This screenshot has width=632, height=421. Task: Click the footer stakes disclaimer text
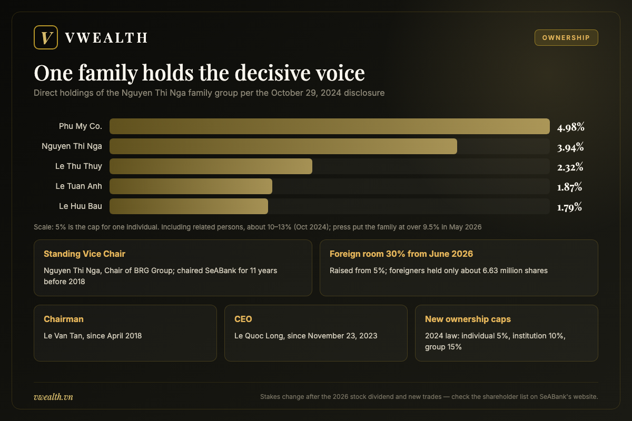(x=429, y=396)
